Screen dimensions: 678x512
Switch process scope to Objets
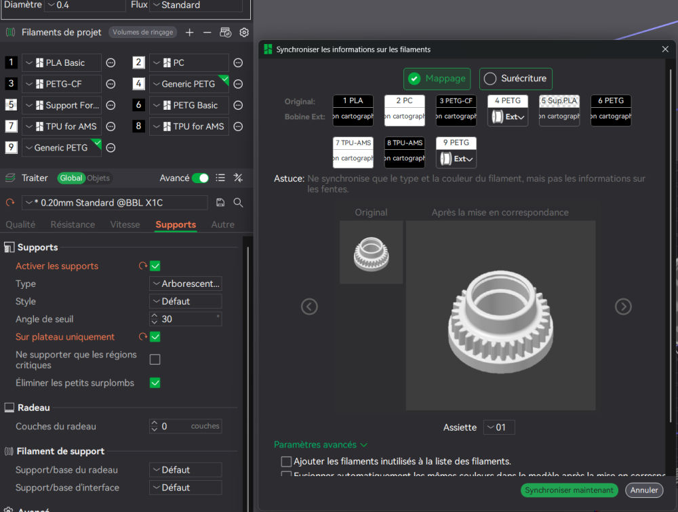tap(98, 178)
